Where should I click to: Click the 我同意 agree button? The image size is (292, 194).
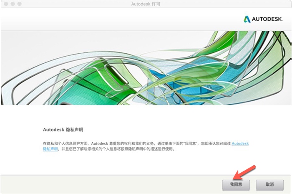click(x=236, y=184)
